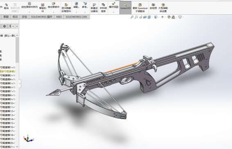Open dropdown arrow beside Display Style cube
The height and width of the screenshot is (149, 232).
click(159, 17)
